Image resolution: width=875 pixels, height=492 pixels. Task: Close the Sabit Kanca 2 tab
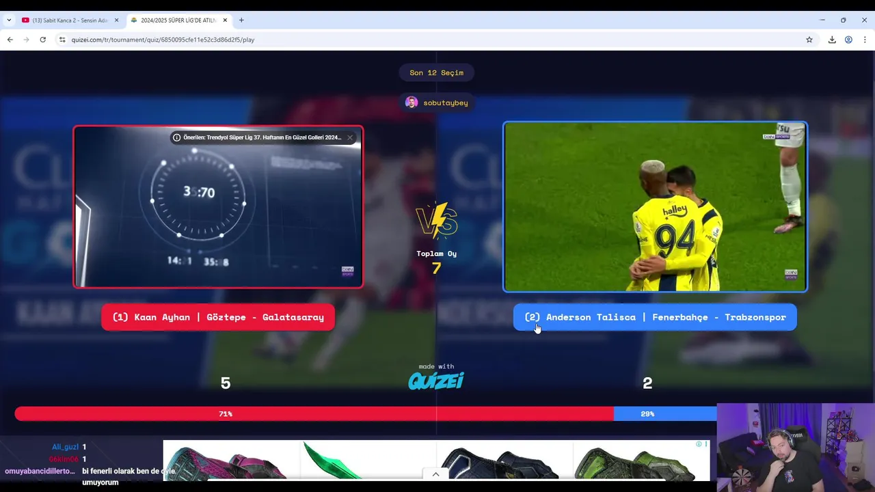tap(116, 20)
